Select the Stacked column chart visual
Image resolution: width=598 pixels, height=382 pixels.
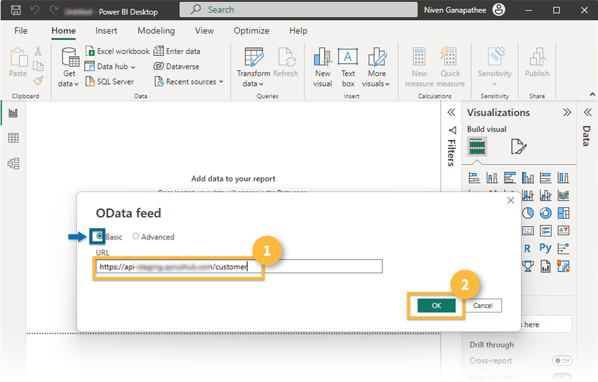[x=492, y=177]
